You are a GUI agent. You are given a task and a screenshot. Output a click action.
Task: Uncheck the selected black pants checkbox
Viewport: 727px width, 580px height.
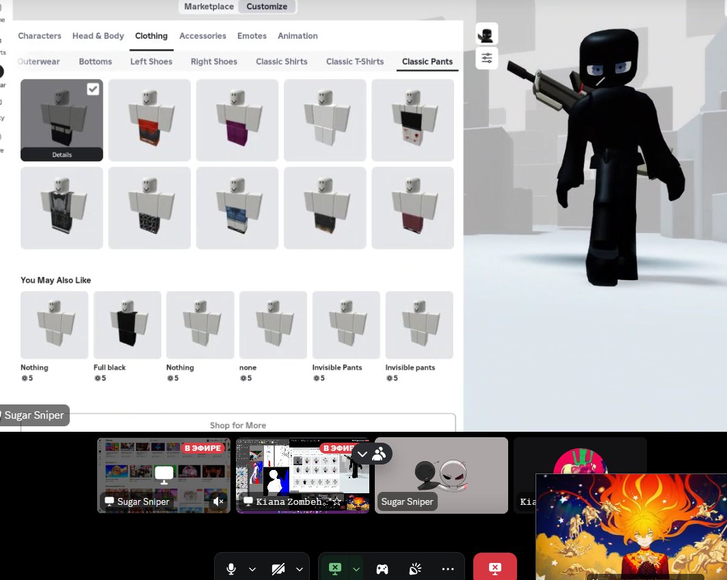click(93, 89)
